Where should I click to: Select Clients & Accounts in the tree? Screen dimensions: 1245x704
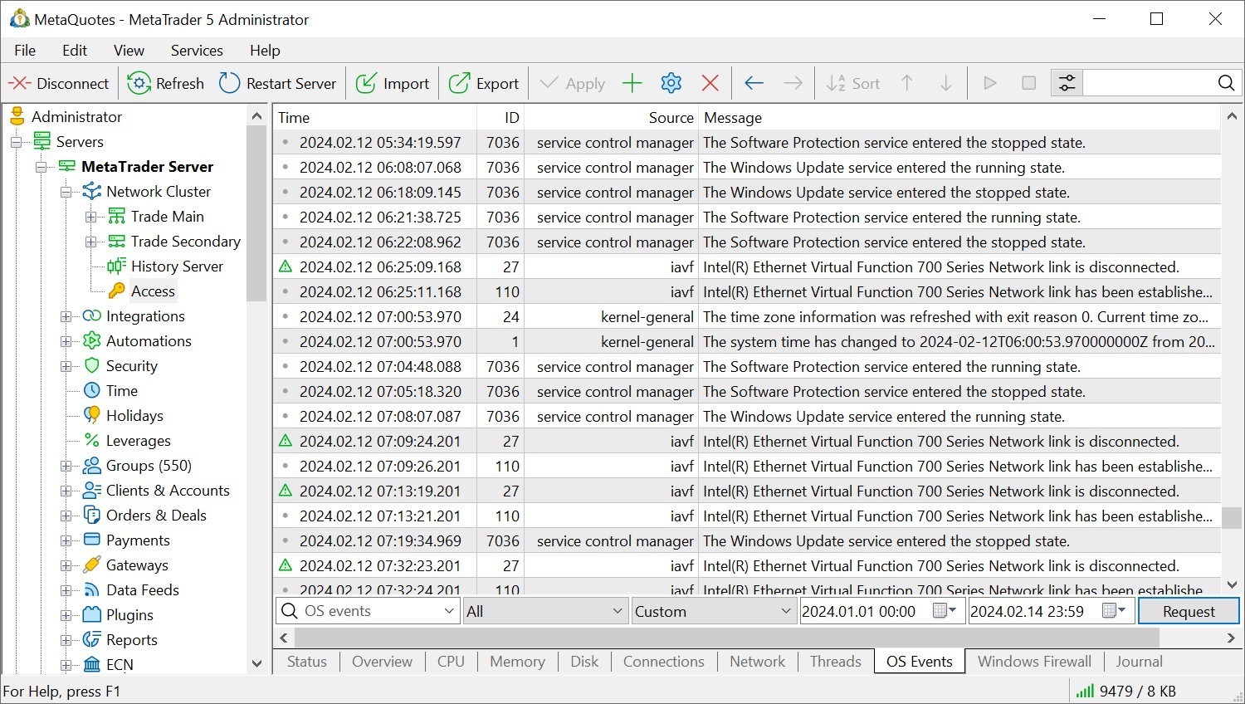168,491
